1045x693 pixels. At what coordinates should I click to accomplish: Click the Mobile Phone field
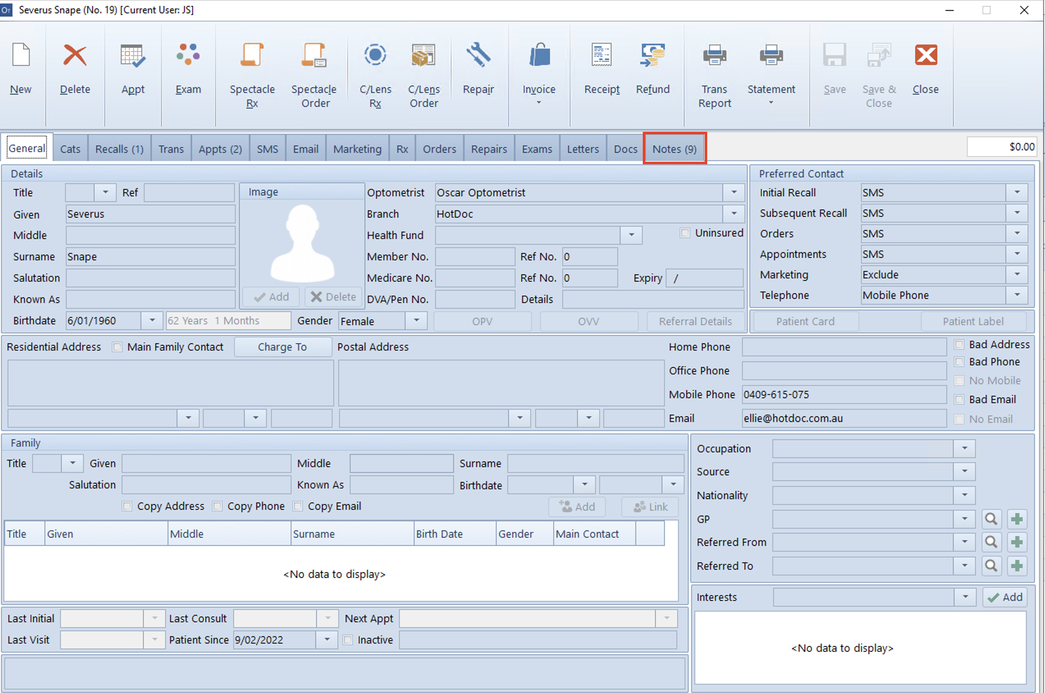tap(844, 394)
